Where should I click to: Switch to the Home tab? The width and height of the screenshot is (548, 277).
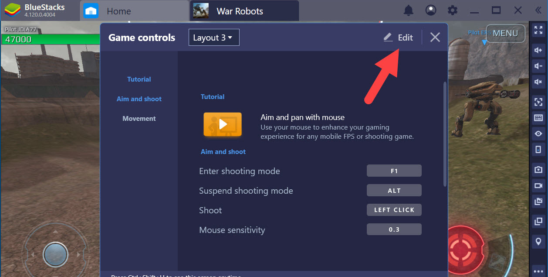135,11
